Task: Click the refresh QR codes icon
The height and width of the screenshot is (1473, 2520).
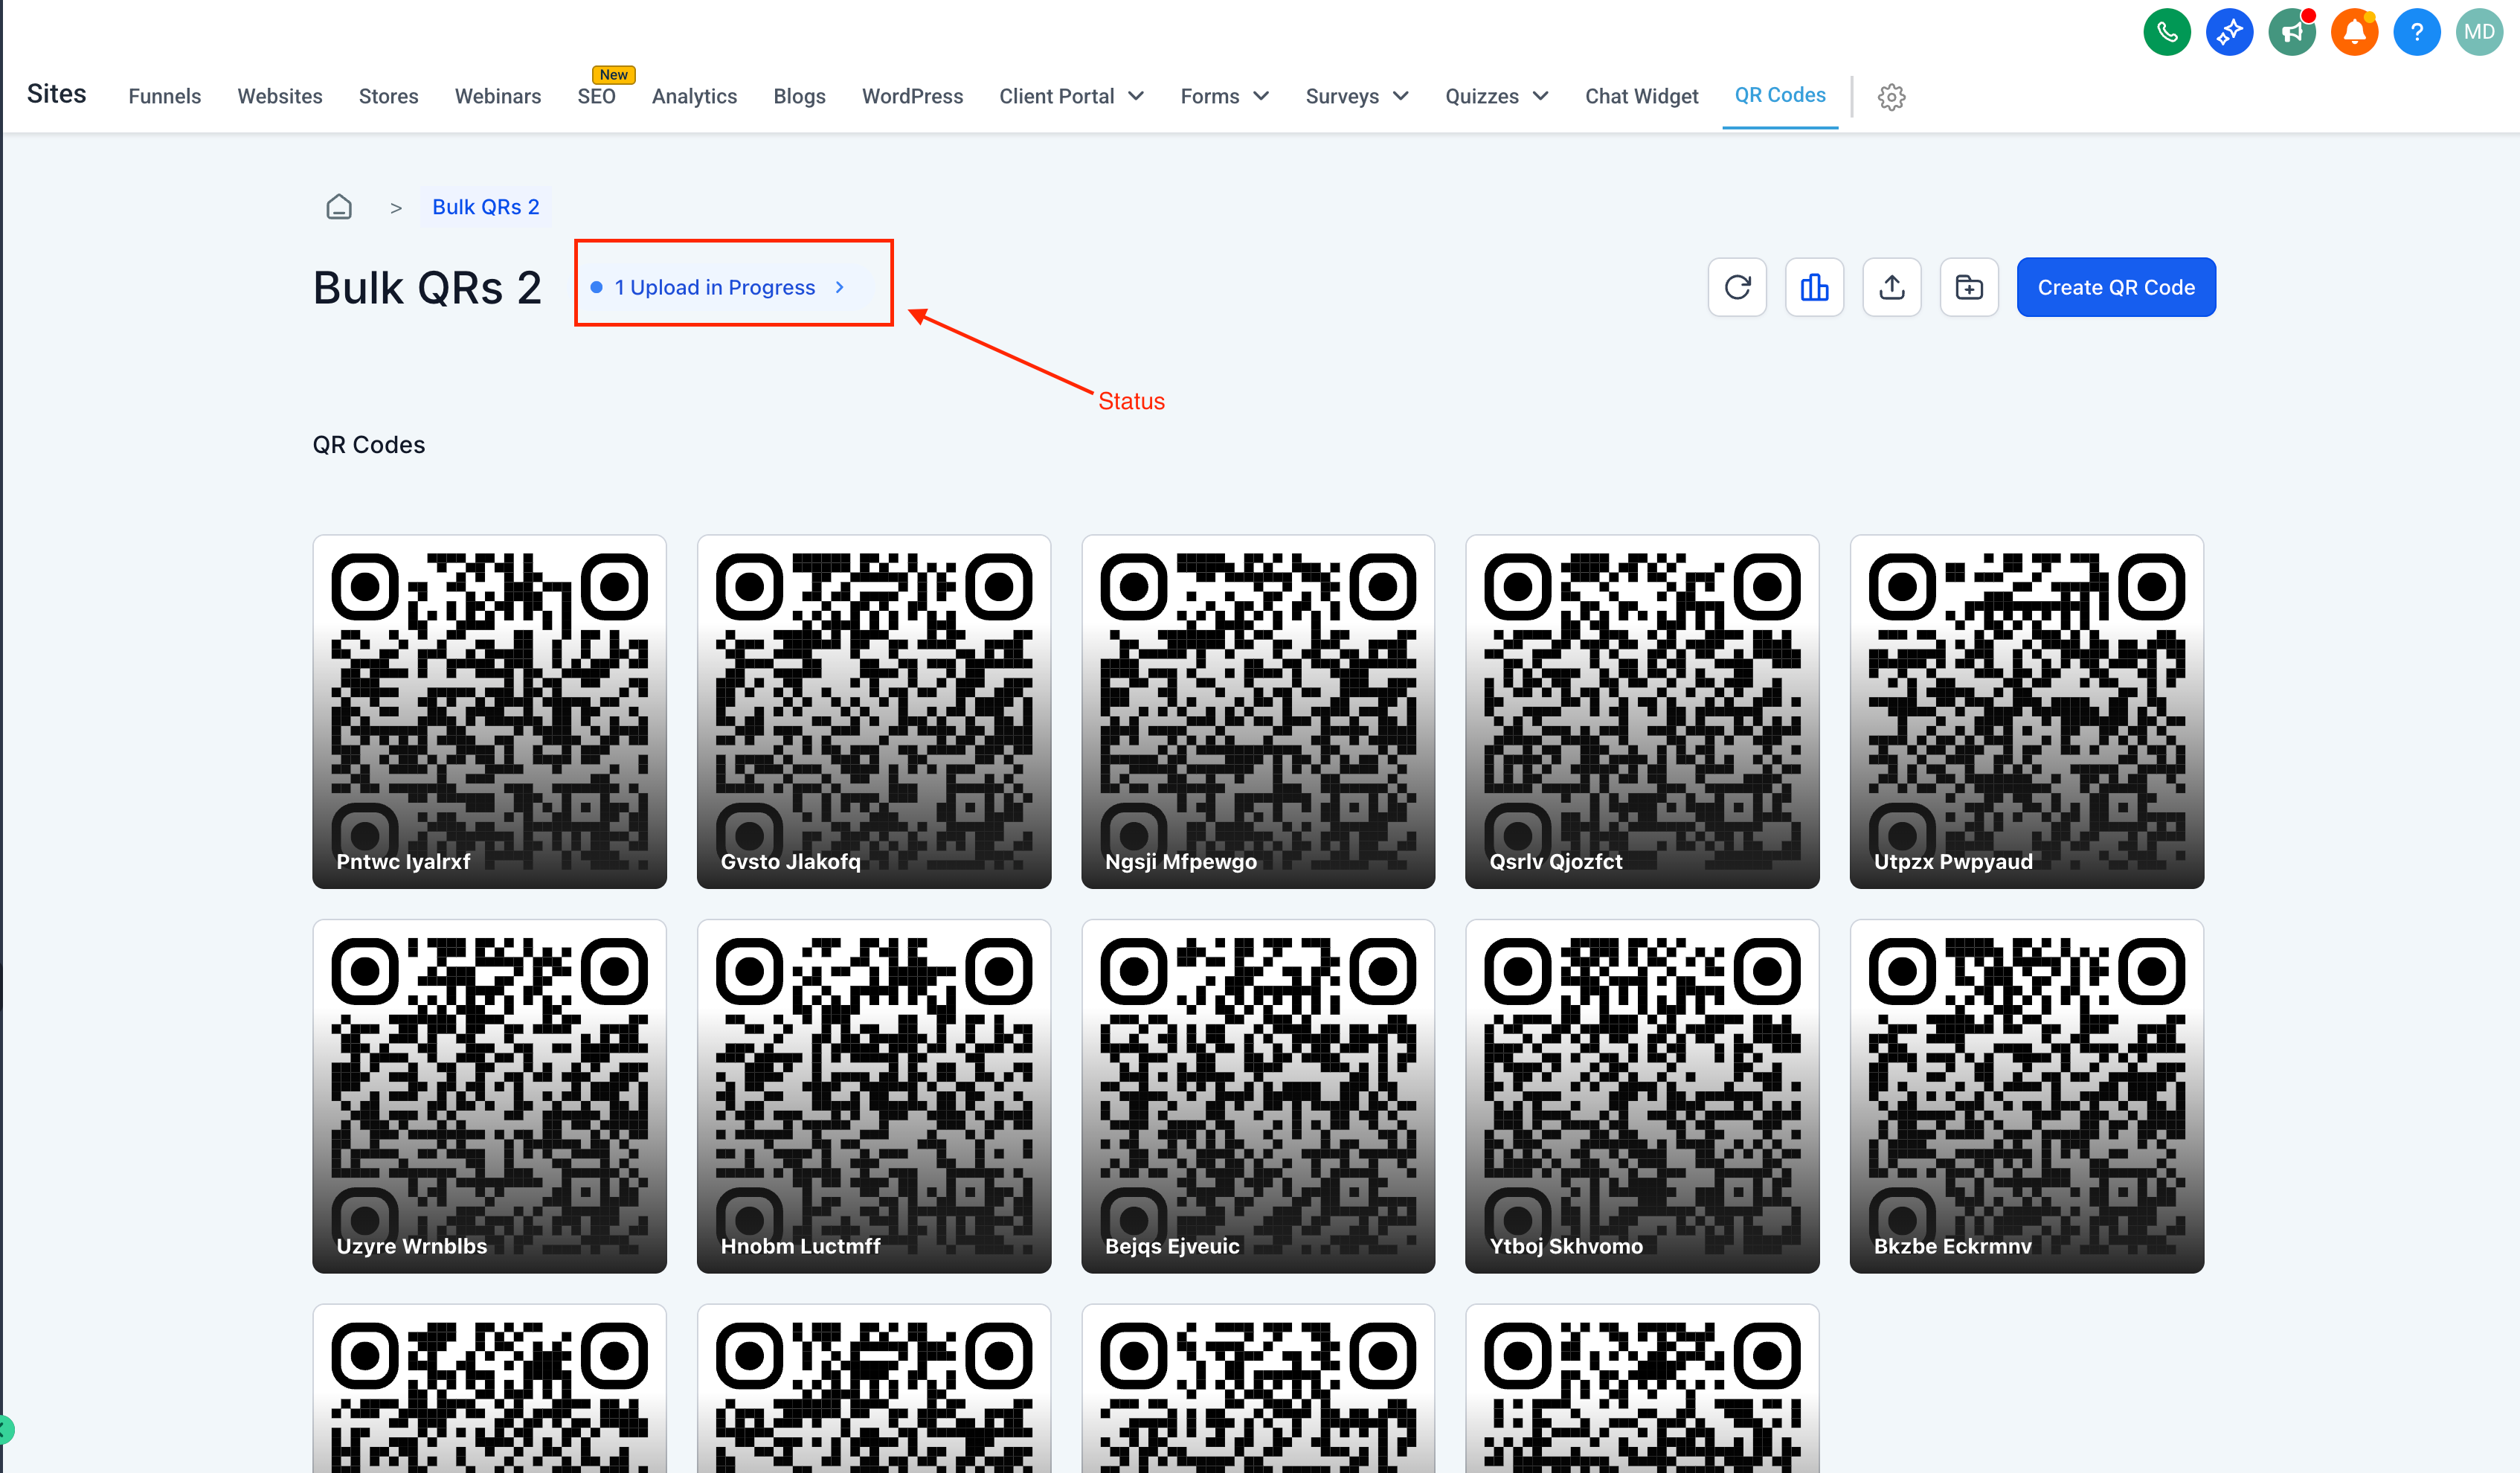Action: point(1737,288)
